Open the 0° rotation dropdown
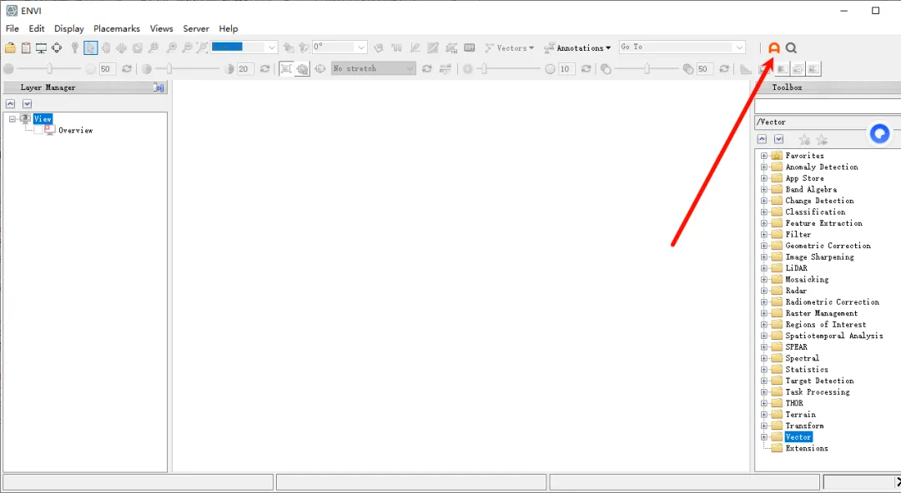Viewport: 901px width, 493px height. 361,47
